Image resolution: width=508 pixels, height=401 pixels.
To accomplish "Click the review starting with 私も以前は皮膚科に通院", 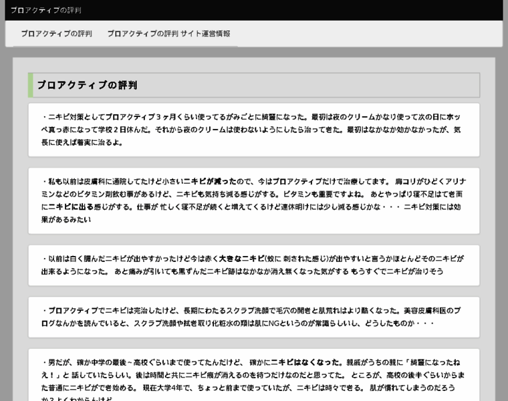I will point(254,200).
